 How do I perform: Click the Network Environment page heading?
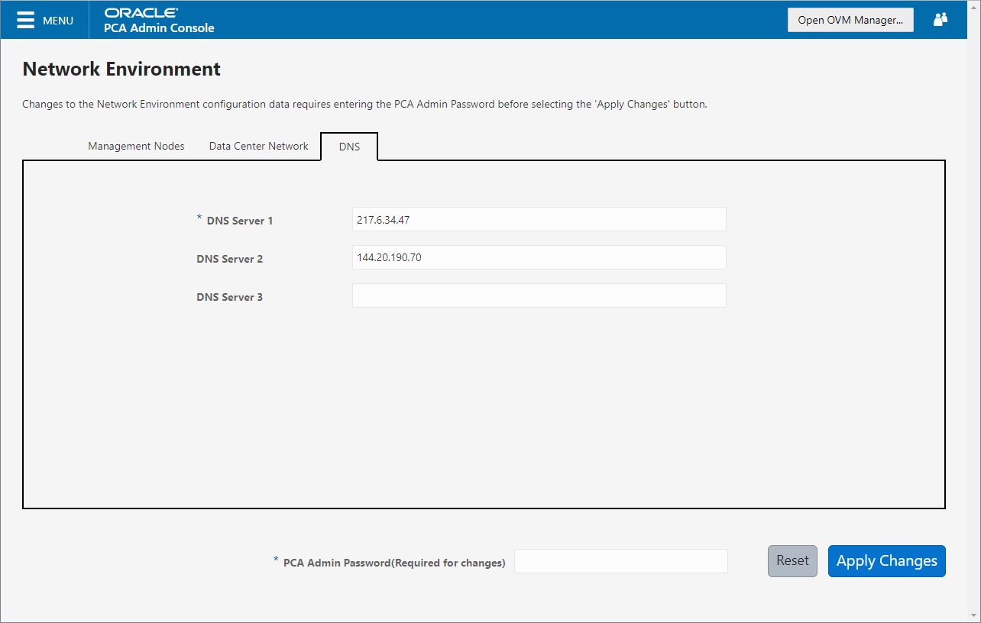(x=120, y=69)
